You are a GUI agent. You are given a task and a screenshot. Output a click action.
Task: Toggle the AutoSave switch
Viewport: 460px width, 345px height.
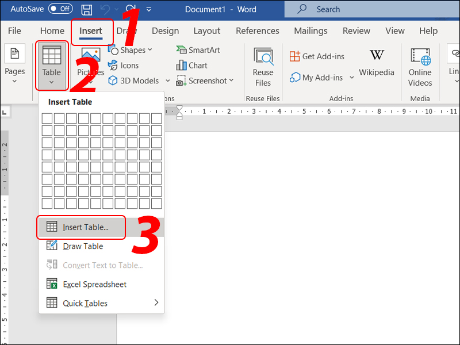[60, 9]
